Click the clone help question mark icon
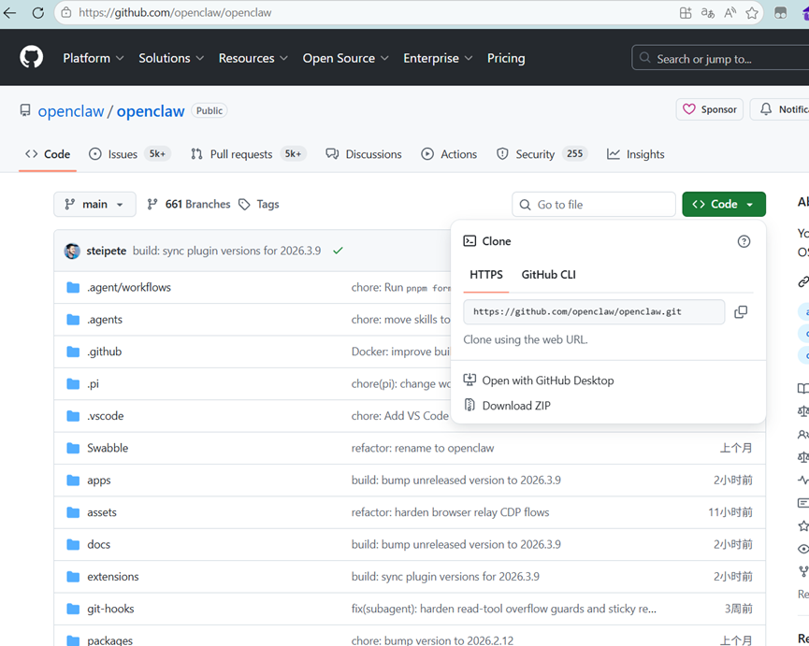The height and width of the screenshot is (646, 809). [x=744, y=241]
